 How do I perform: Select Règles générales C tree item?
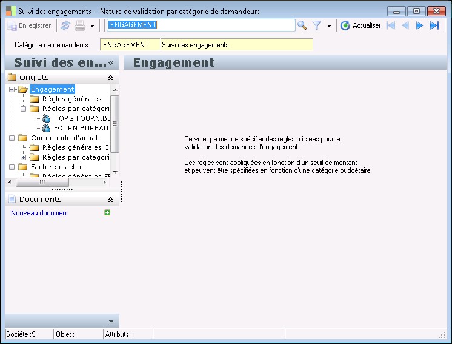[76, 147]
